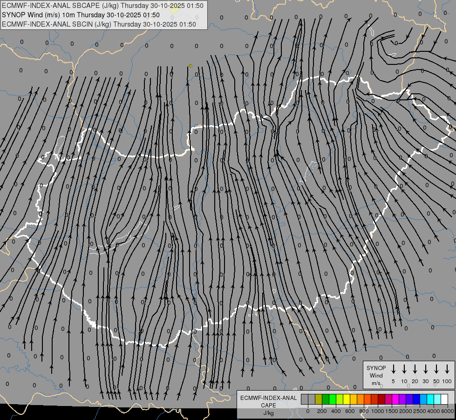Select the pale light-cyan legend swatch

[x=437, y=399]
